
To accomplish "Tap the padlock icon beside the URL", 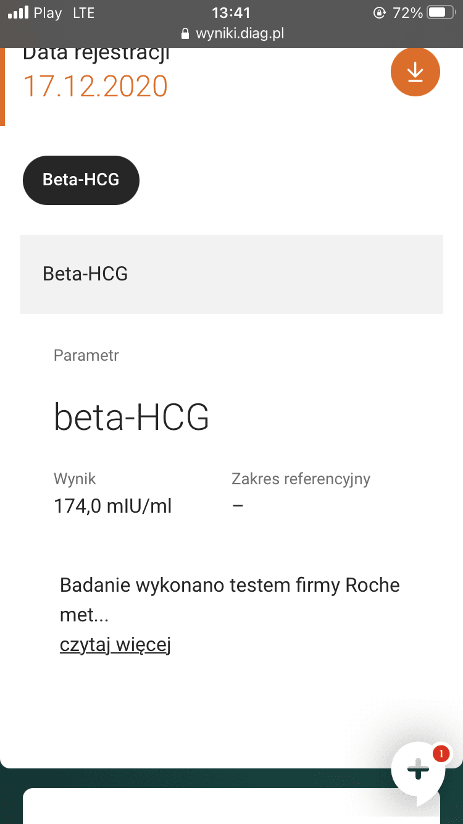I will click(185, 34).
